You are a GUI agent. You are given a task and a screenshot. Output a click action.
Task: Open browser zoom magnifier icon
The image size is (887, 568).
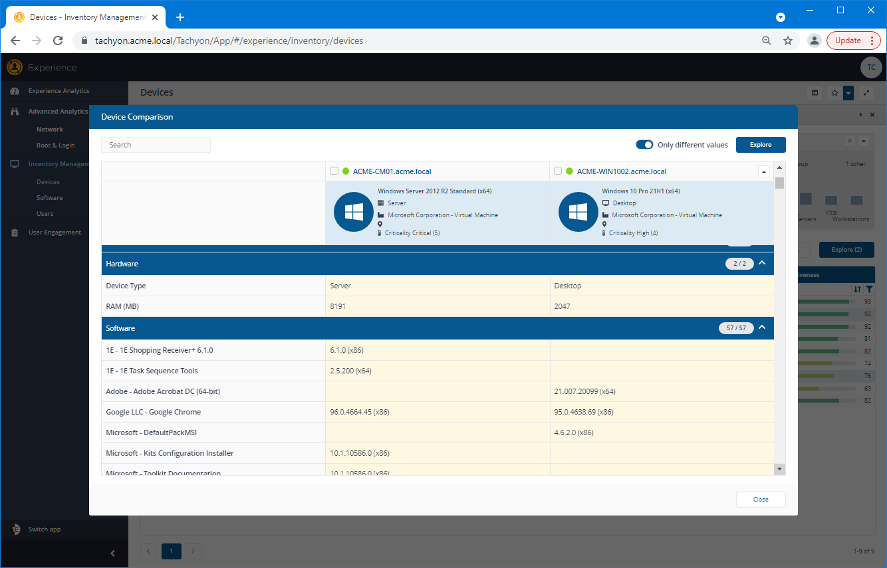point(767,41)
